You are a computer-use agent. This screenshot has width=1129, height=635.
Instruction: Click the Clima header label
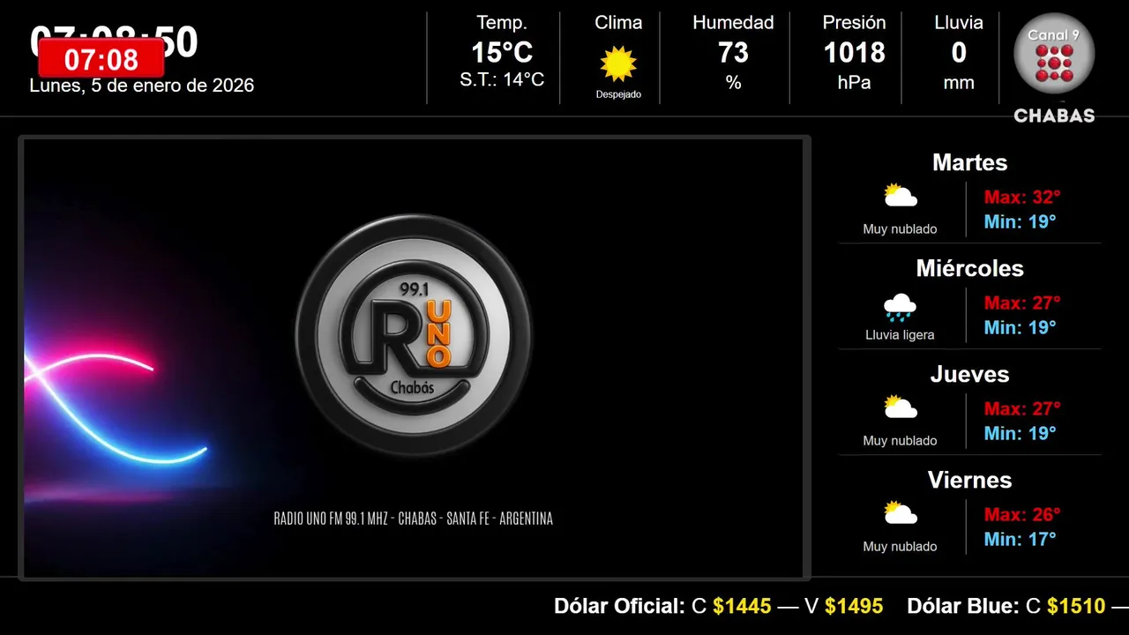click(618, 22)
